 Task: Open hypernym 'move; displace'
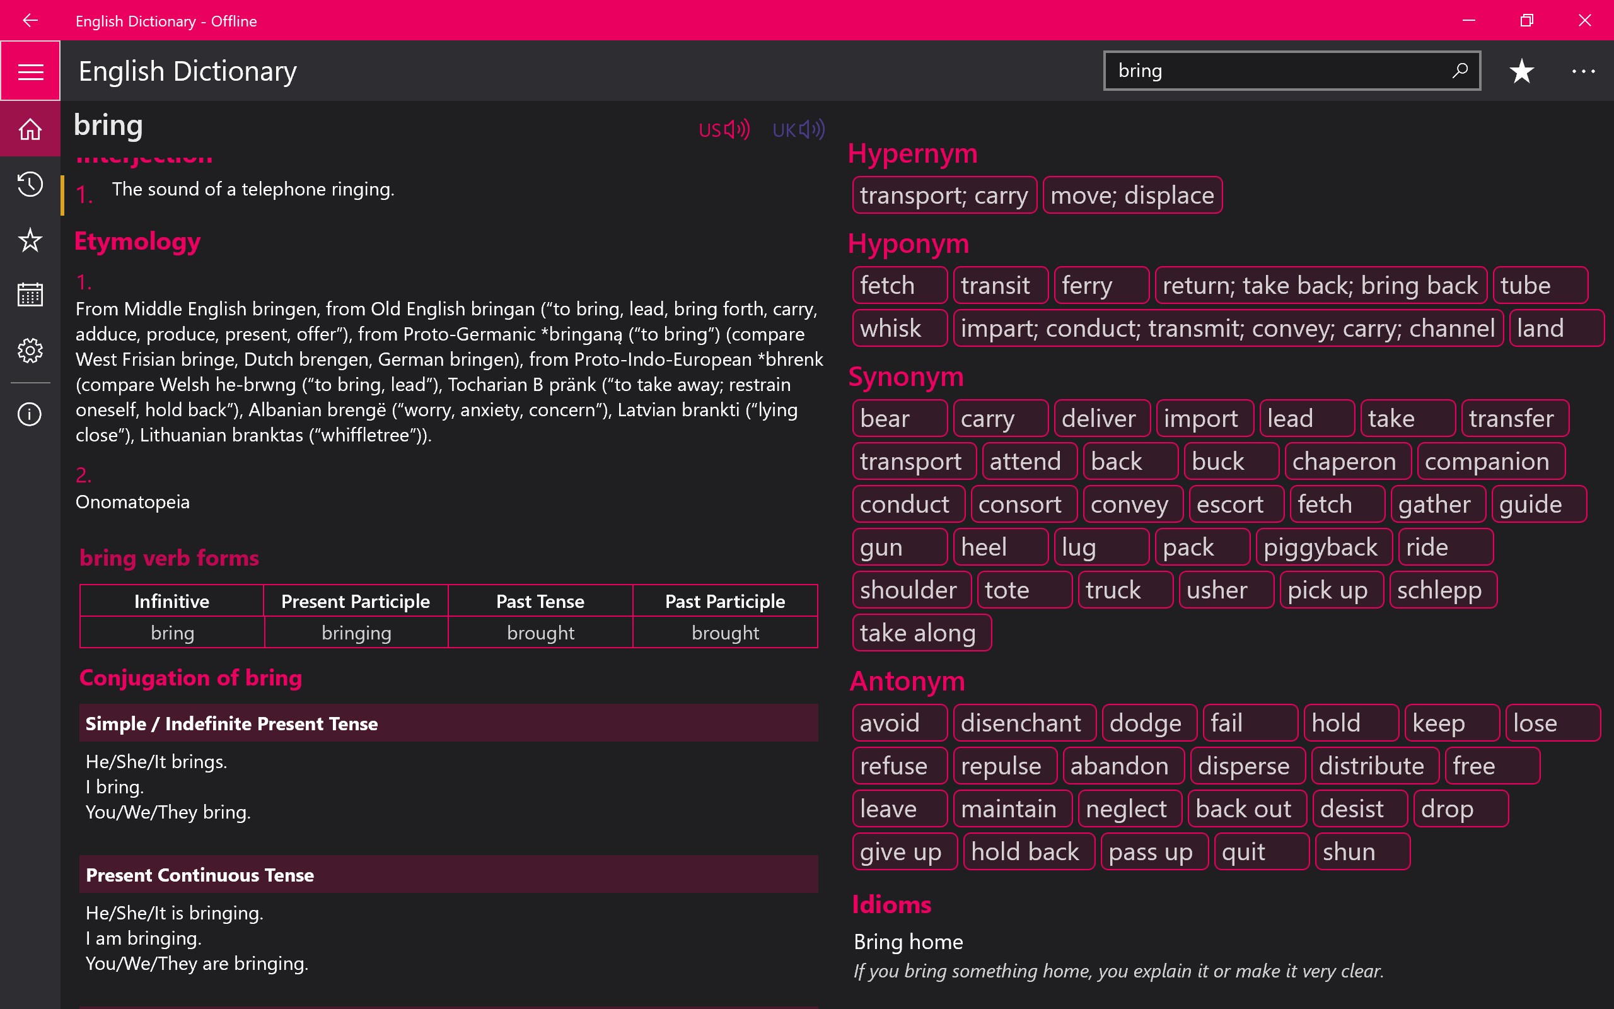click(1132, 195)
